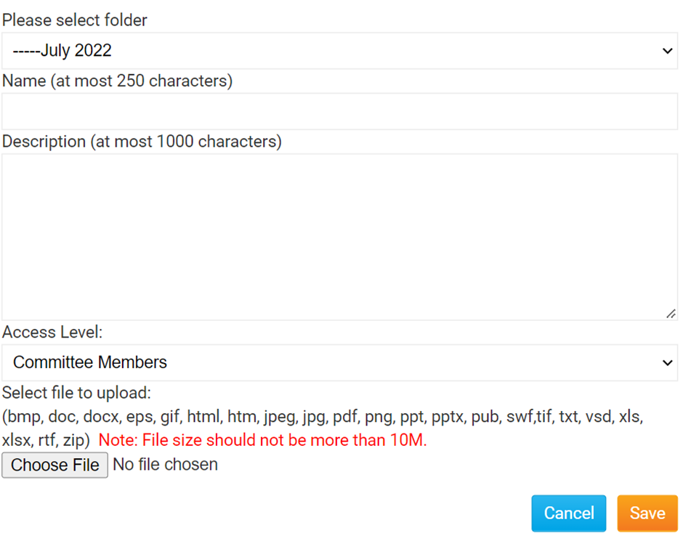
Task: Save the document upload form
Action: [x=647, y=513]
